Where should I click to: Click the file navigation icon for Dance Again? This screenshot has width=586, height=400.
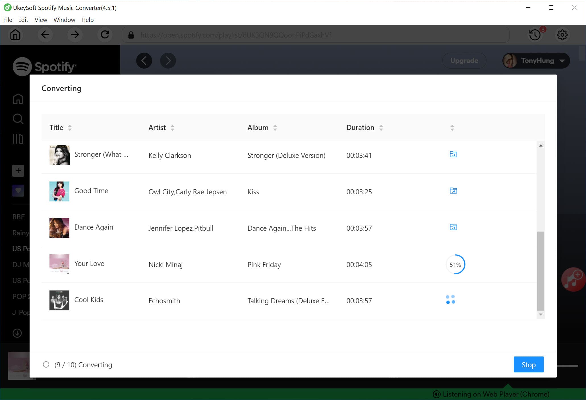coord(453,227)
